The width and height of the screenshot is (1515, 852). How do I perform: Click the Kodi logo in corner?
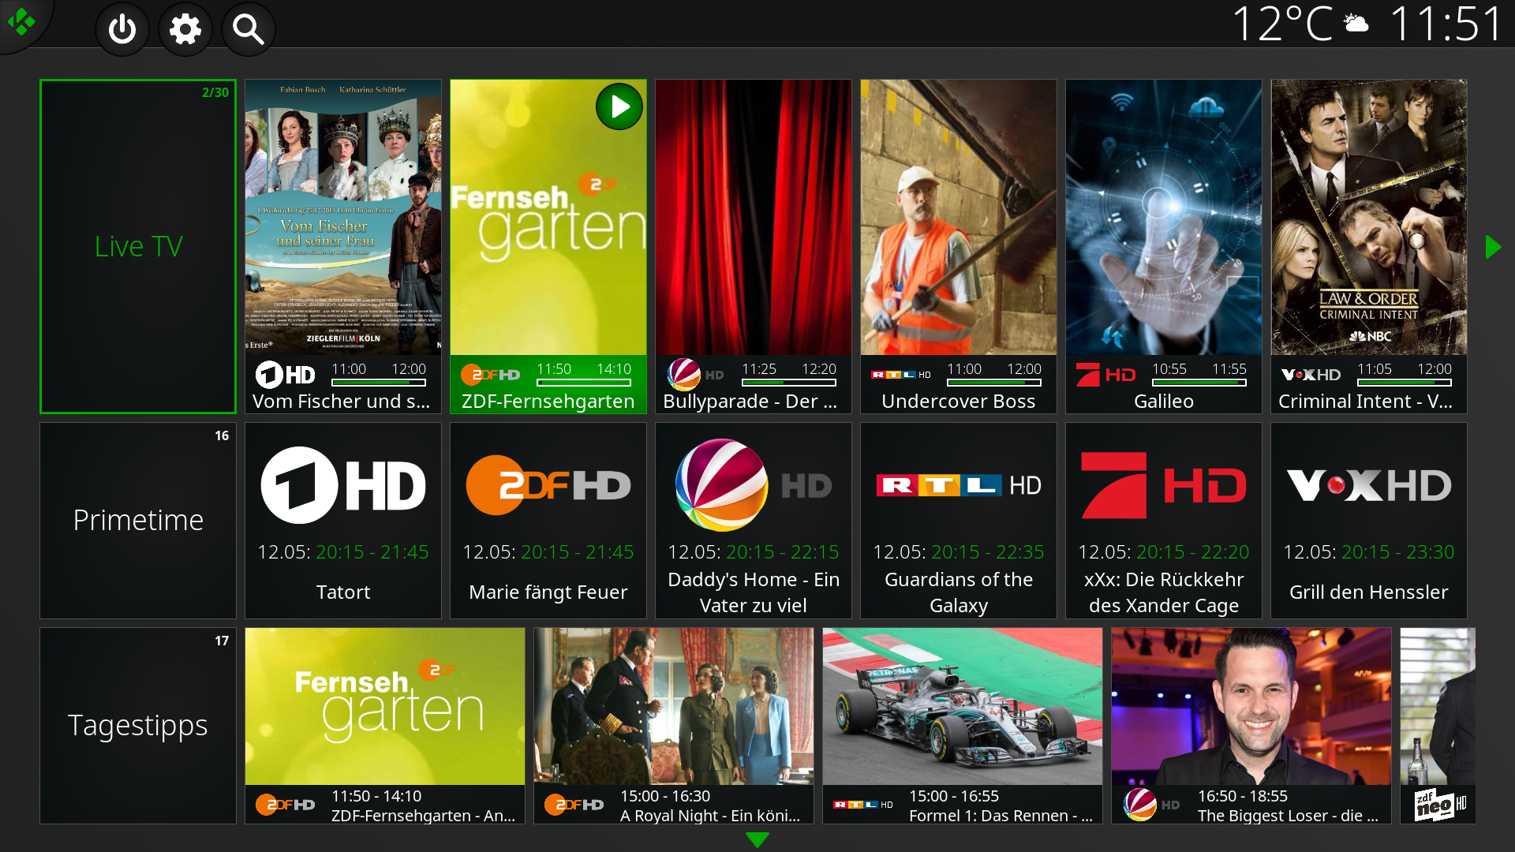coord(21,21)
